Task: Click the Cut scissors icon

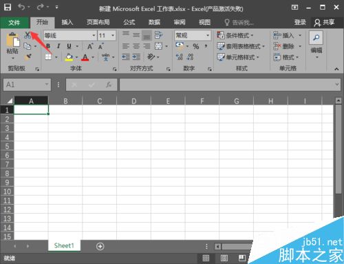Action: (28, 35)
